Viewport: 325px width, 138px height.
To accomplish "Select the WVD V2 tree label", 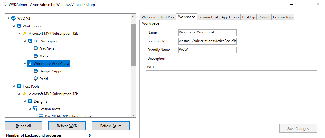I will coord(24,19).
